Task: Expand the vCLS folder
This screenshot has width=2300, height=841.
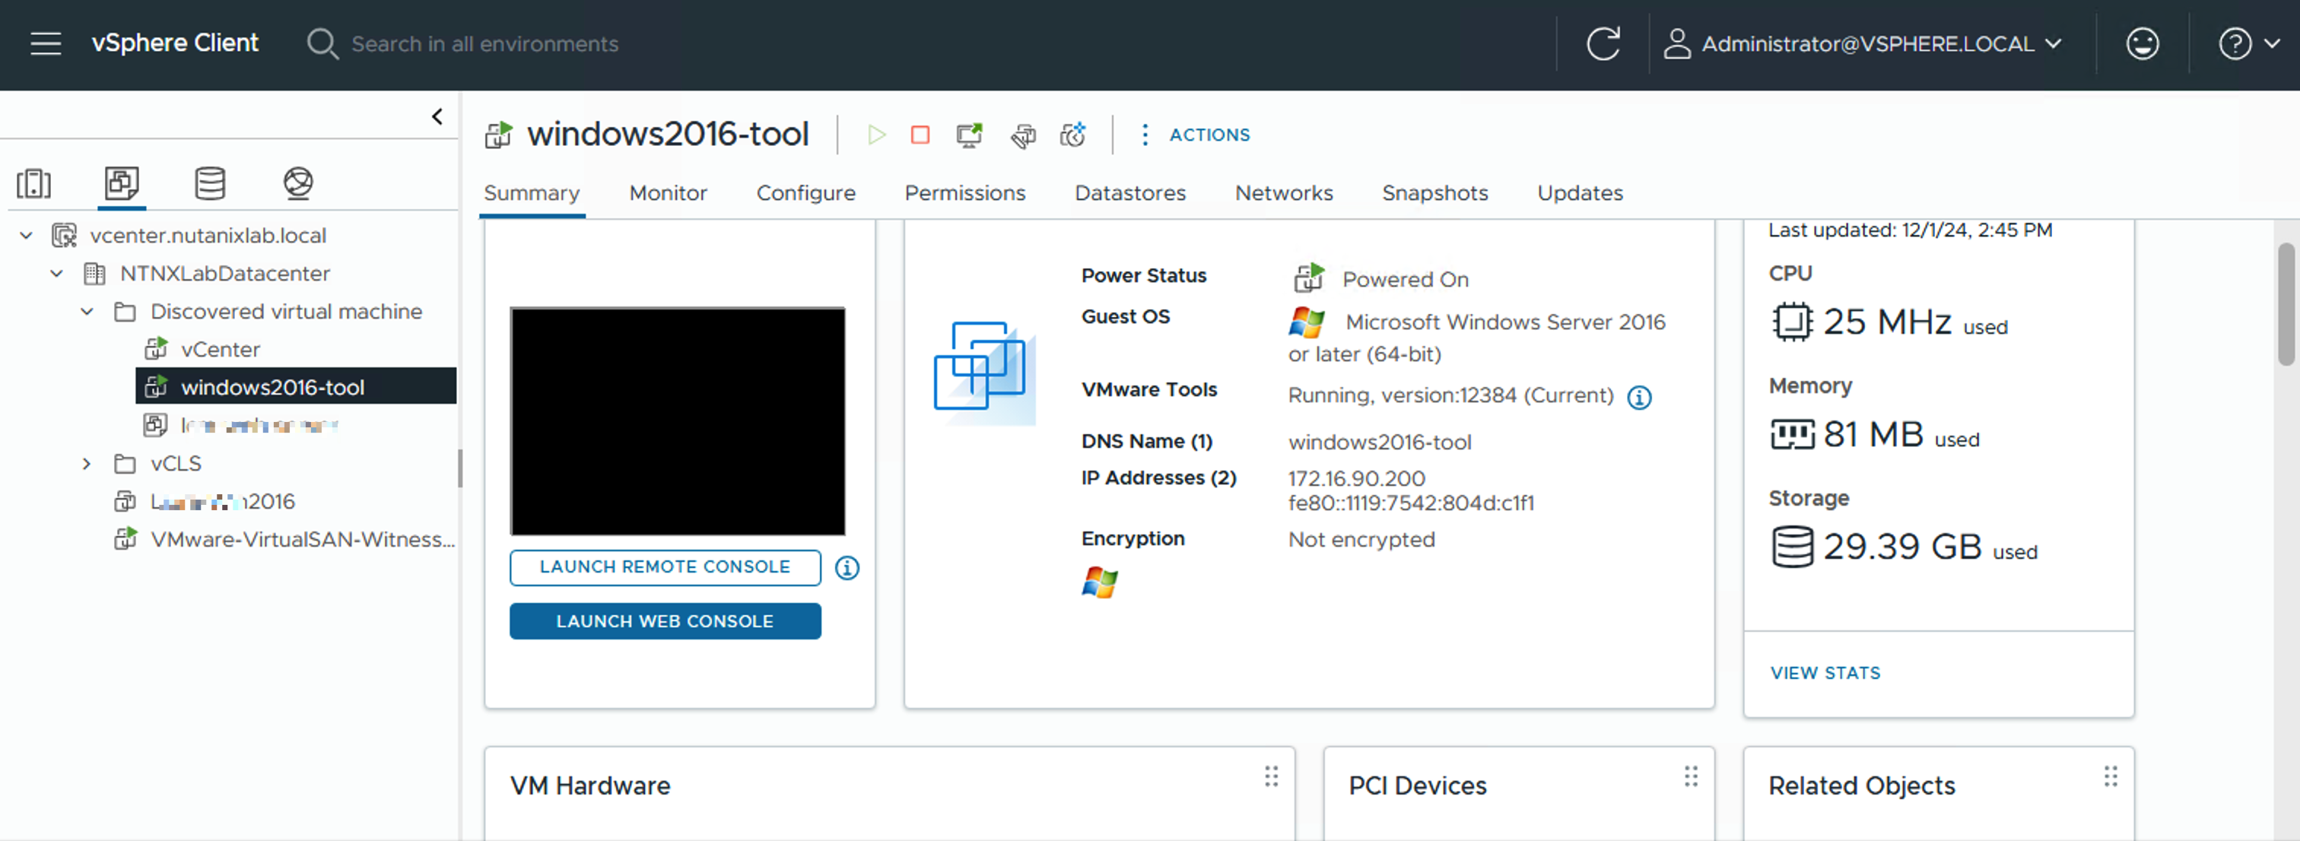Action: [87, 463]
